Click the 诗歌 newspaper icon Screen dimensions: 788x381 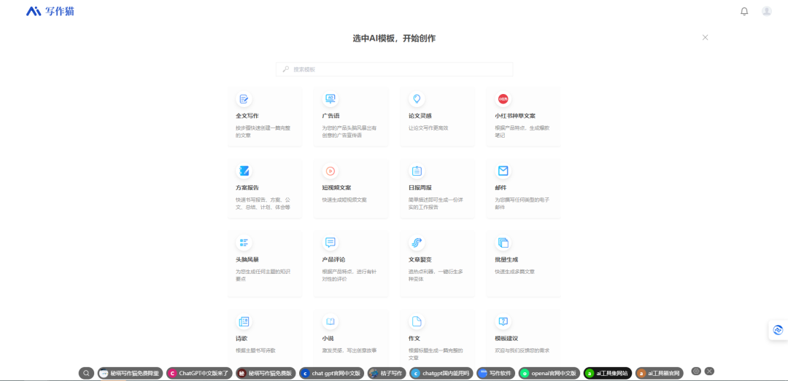[244, 321]
